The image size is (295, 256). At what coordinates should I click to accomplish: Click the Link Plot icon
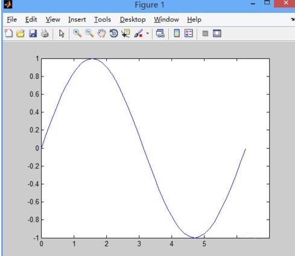click(x=160, y=33)
